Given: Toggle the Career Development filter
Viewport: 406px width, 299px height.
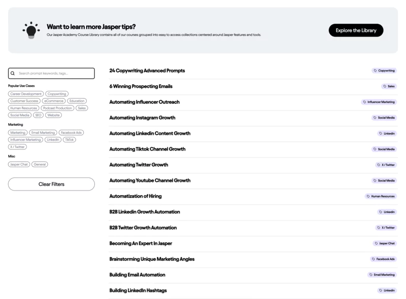Looking at the screenshot, I should (x=26, y=94).
